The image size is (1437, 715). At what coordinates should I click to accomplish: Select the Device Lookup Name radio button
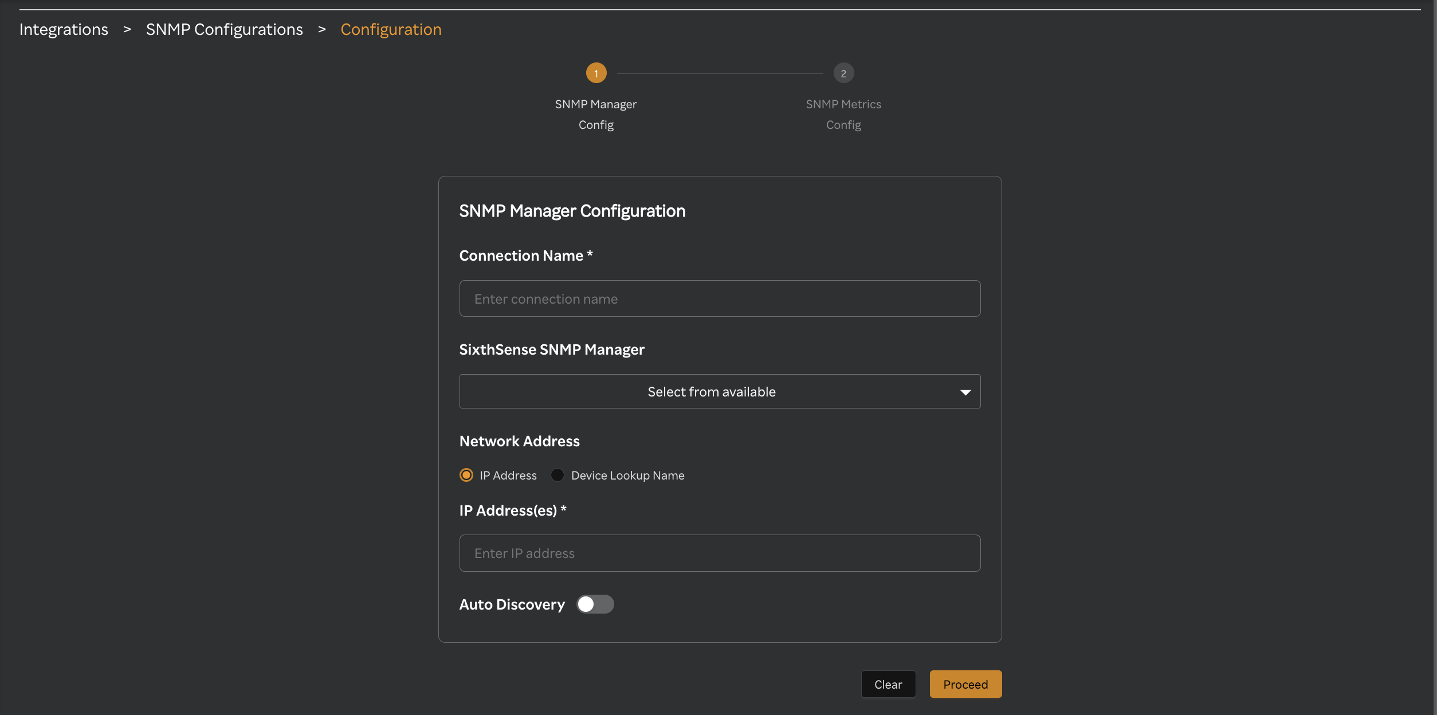tap(556, 475)
